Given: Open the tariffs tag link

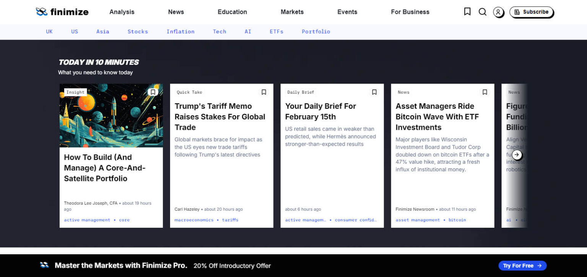Looking at the screenshot, I should [x=230, y=220].
